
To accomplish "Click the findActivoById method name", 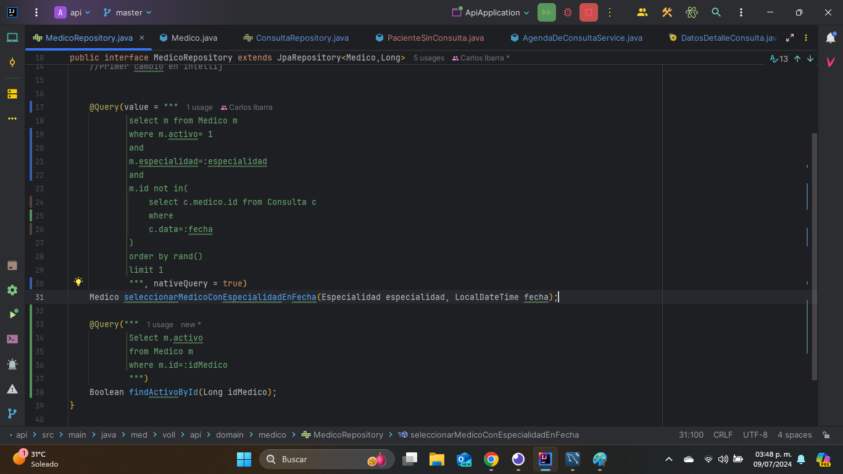I will [164, 392].
